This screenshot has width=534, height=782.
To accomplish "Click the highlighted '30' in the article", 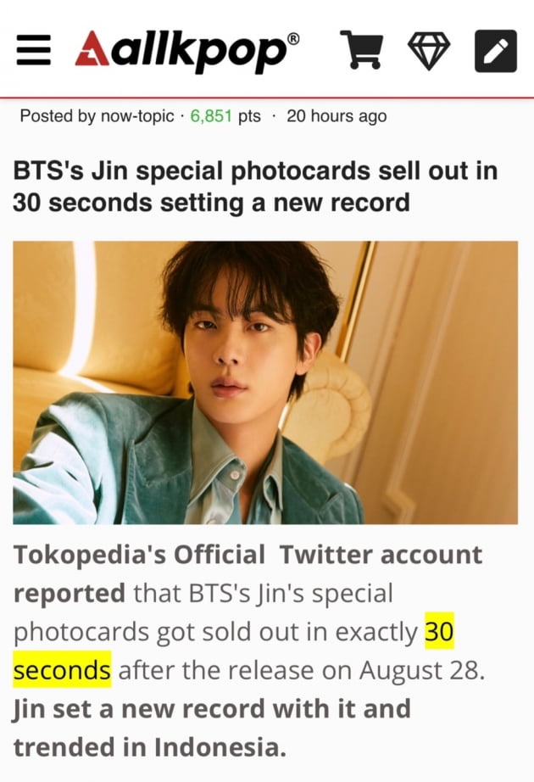I will point(439,631).
